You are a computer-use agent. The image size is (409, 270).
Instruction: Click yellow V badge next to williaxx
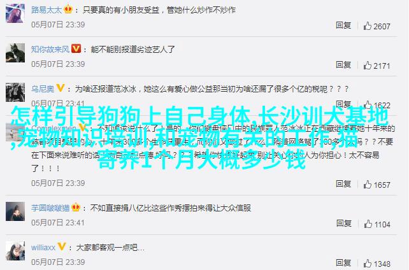(62, 246)
